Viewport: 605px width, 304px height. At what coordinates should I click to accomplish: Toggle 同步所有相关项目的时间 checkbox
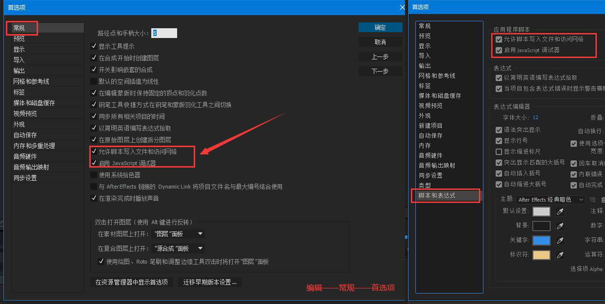94,116
